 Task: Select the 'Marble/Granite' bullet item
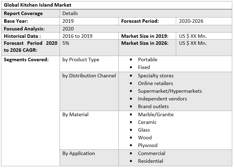point(156,114)
